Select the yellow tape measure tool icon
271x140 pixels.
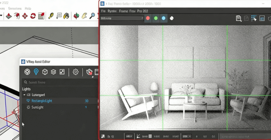[x=51, y=16]
